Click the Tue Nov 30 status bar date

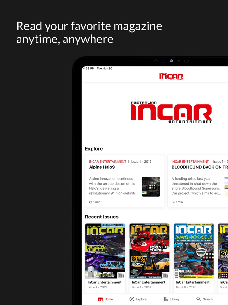click(x=105, y=68)
